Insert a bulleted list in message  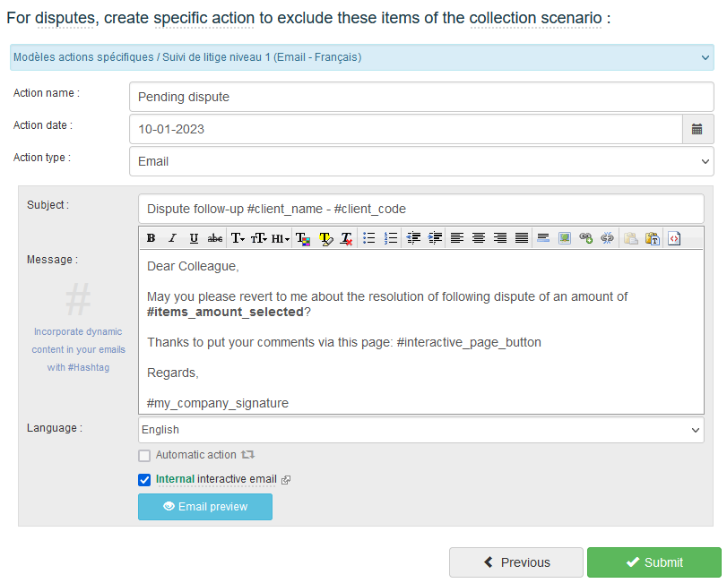coord(368,238)
